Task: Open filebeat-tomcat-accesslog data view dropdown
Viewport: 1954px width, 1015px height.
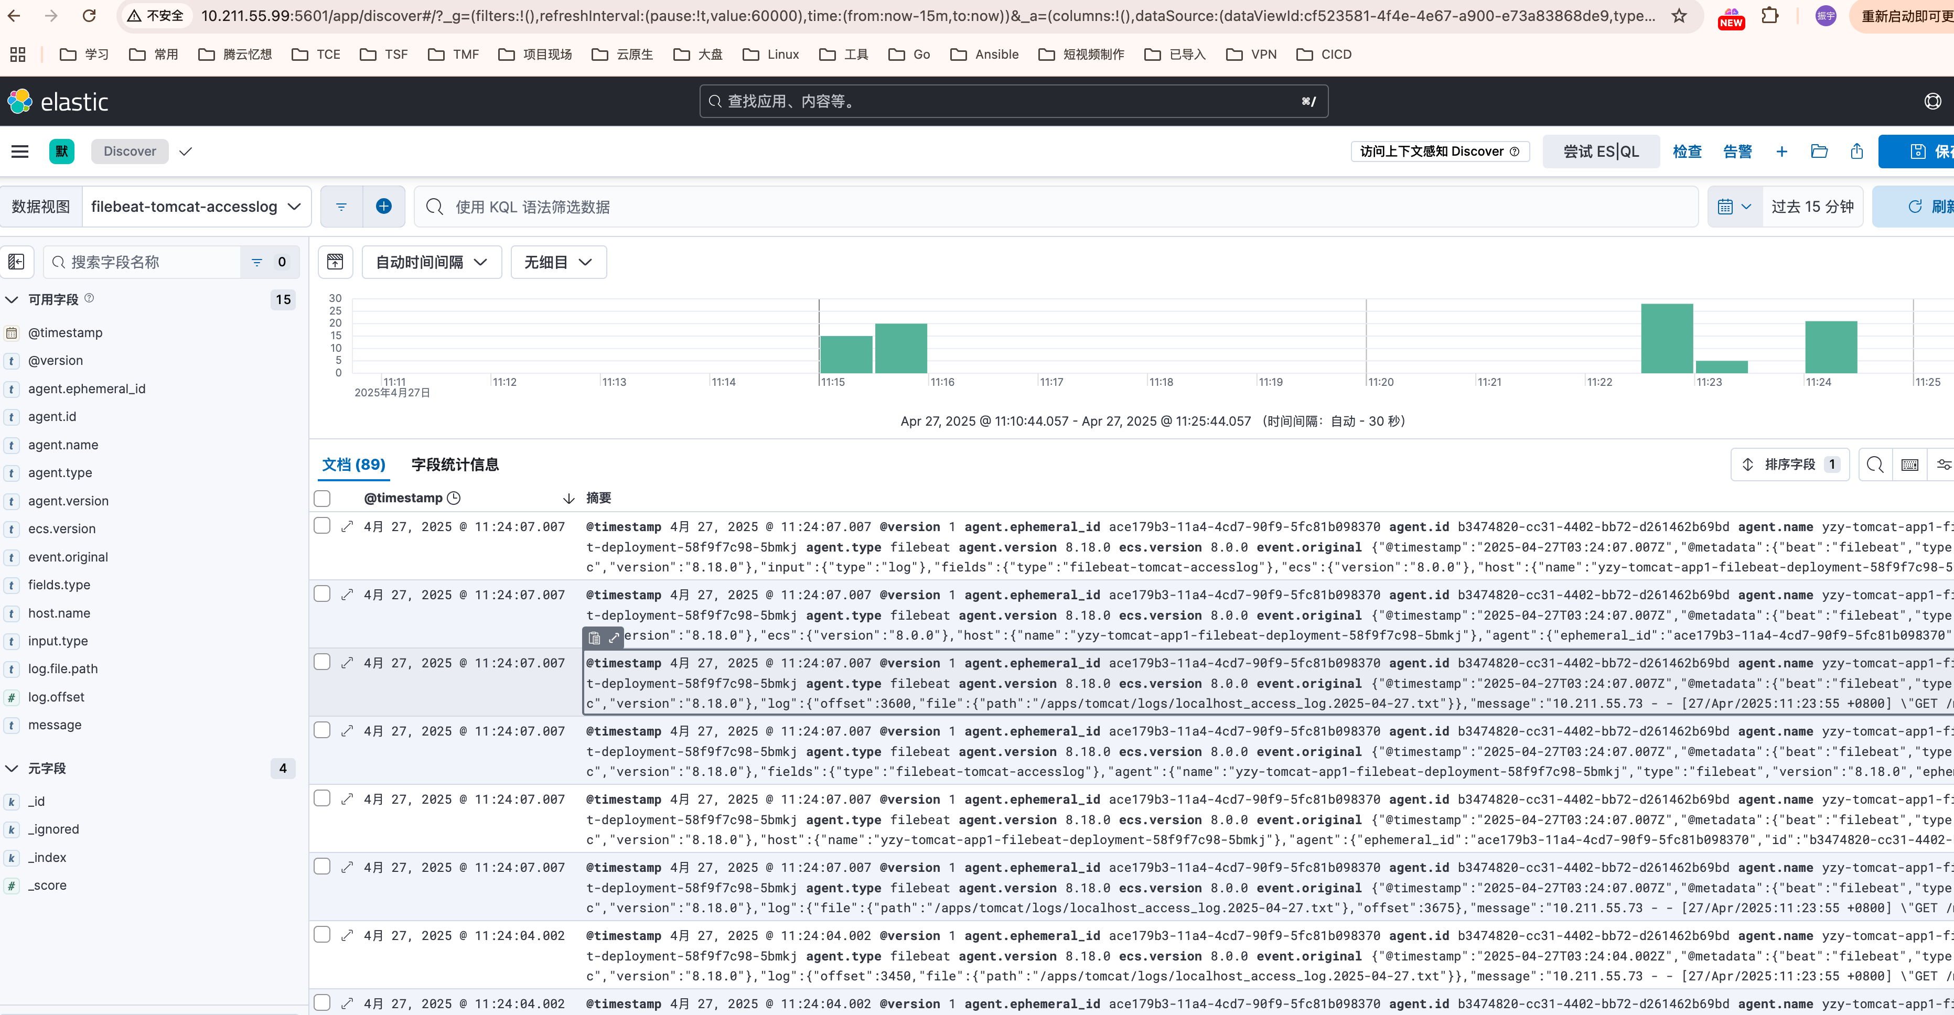Action: pyautogui.click(x=196, y=207)
